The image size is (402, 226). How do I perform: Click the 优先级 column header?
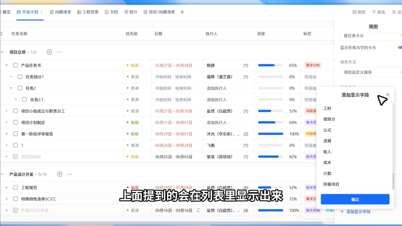pyautogui.click(x=132, y=34)
